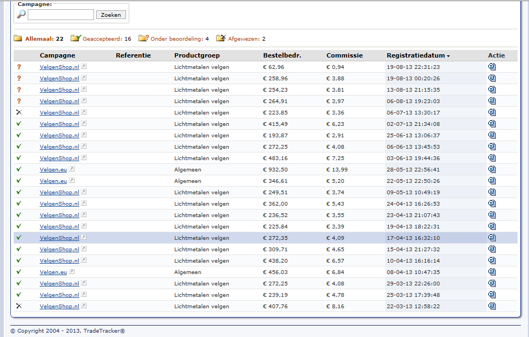
Task: Click the Allemaal folder icon
Action: pyautogui.click(x=18, y=39)
